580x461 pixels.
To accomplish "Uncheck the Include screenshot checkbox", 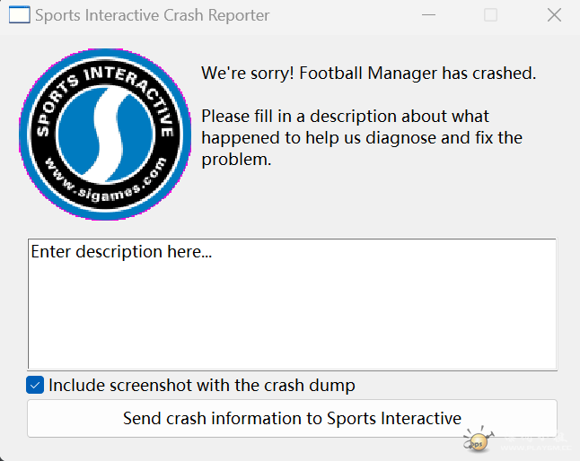I will (x=35, y=386).
